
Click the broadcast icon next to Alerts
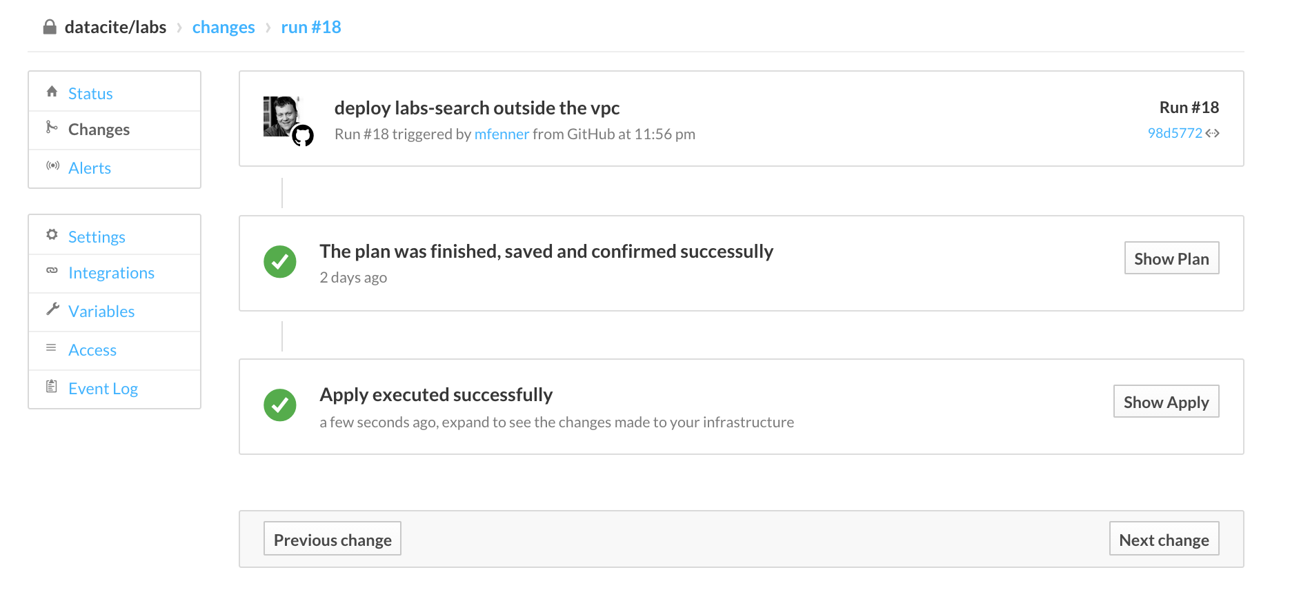52,165
